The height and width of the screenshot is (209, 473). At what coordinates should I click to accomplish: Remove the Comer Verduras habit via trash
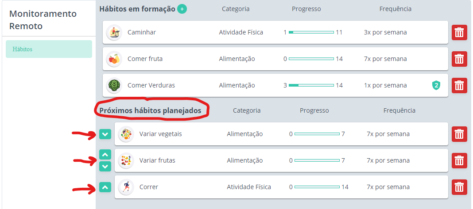[x=459, y=85]
